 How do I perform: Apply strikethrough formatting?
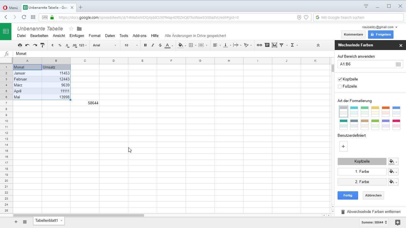point(160,45)
